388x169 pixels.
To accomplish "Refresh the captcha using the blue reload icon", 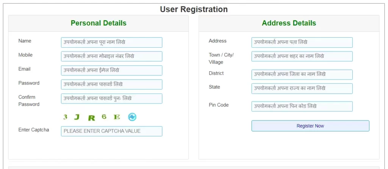I will coord(132,117).
